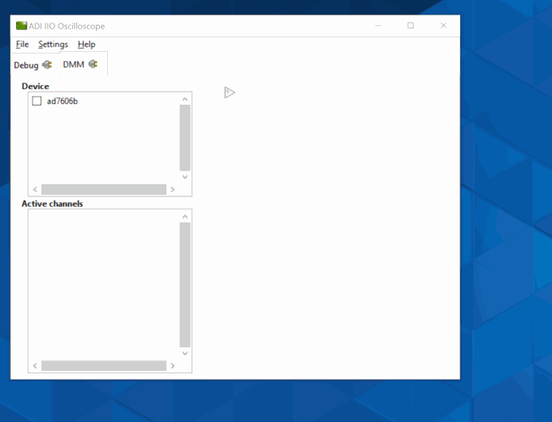552x422 pixels.
Task: Detach the Debug tab via its plug icon
Action: (47, 65)
